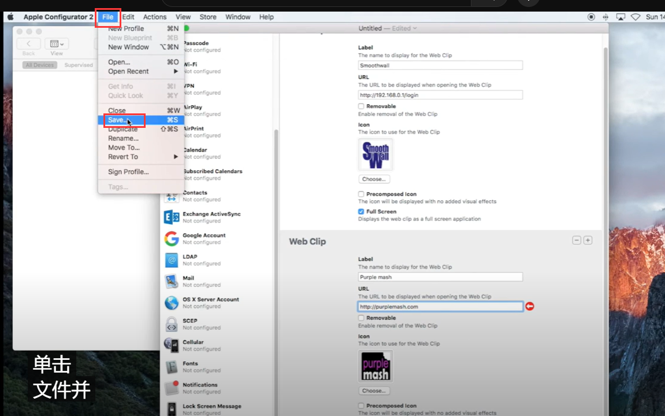Open the AirPlay display status icon
The image size is (665, 416).
point(621,17)
